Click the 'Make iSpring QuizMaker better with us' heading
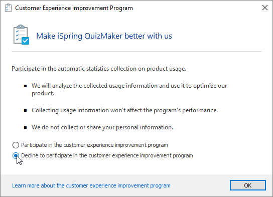The image size is (273, 197). (x=104, y=36)
